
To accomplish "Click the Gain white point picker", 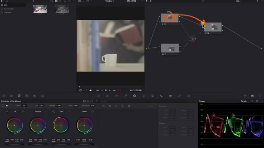I will 53,111.
